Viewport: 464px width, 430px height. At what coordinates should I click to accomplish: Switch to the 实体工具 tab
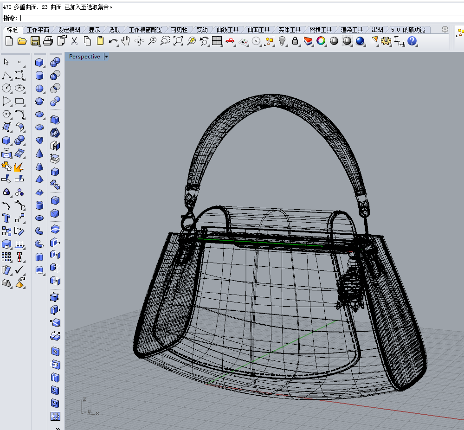pos(290,30)
